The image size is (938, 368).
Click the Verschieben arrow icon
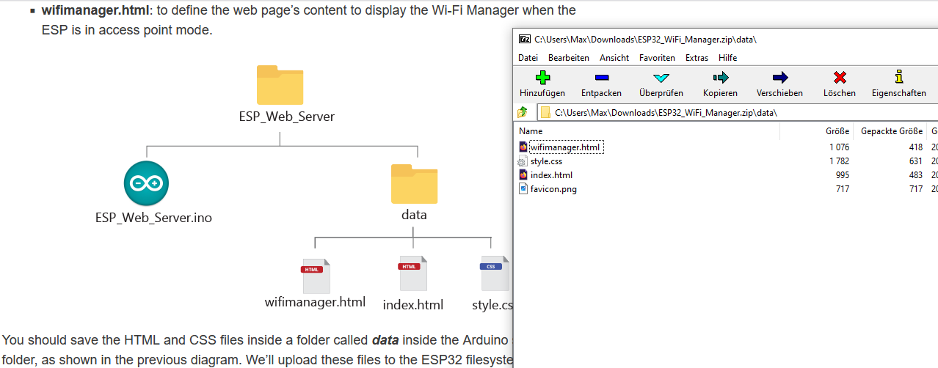click(x=779, y=78)
